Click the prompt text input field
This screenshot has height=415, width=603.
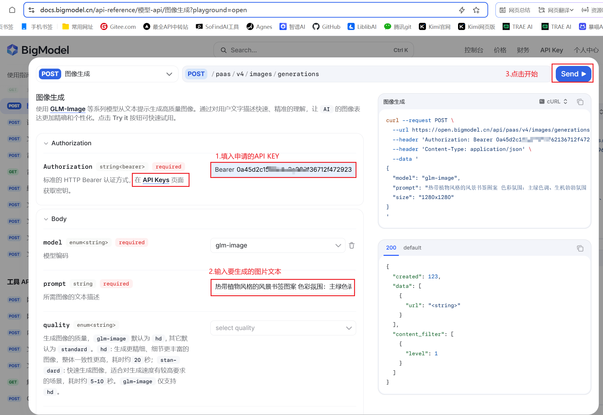tap(283, 287)
